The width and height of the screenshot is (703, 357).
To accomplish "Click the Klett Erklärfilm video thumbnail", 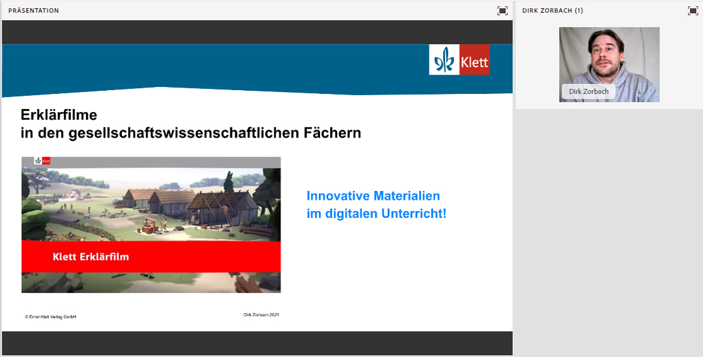I will [151, 225].
